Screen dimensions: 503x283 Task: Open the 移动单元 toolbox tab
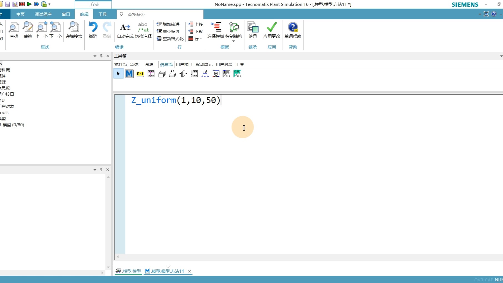pos(204,64)
